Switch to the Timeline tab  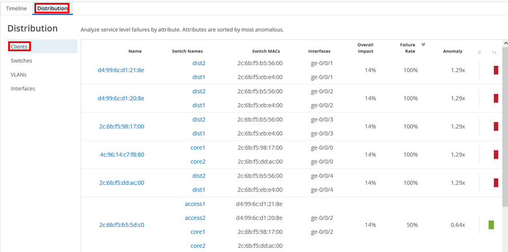coord(16,8)
